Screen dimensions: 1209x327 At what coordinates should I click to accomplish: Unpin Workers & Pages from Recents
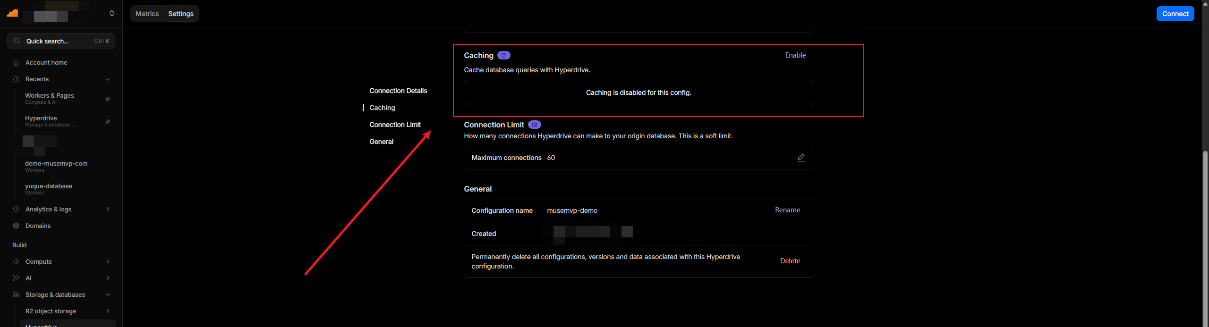tap(108, 99)
